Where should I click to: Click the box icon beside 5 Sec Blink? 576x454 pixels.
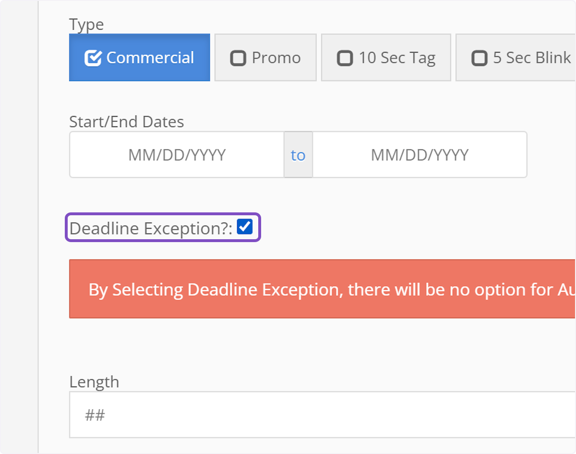(x=479, y=58)
